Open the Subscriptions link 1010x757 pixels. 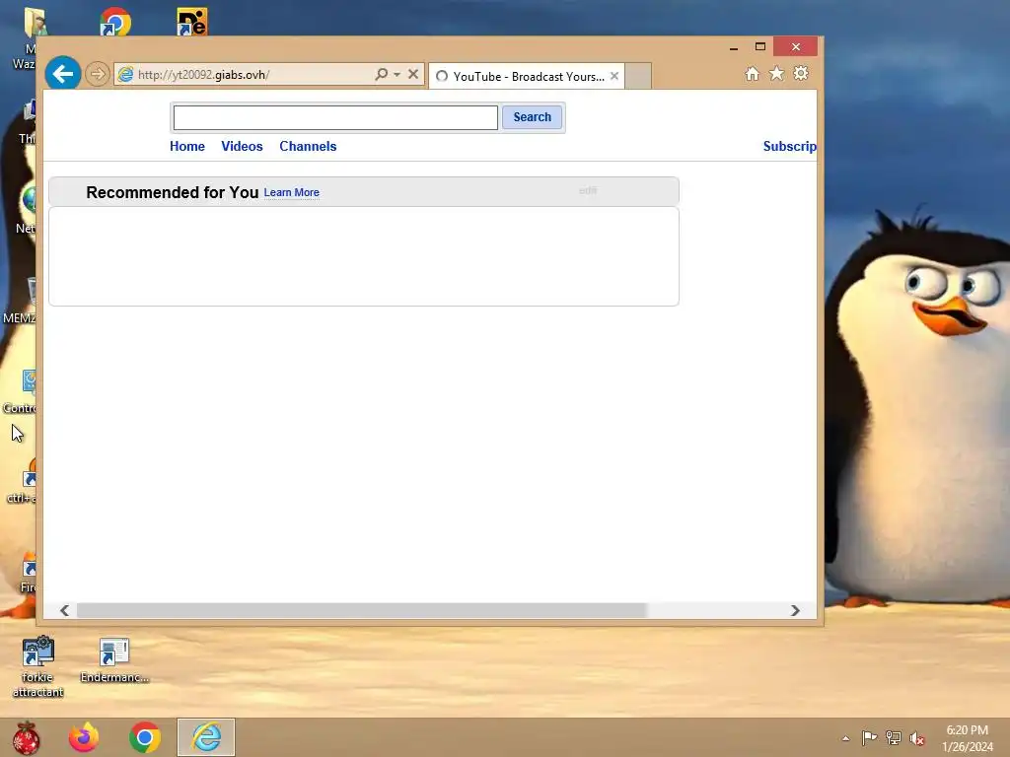pyautogui.click(x=790, y=146)
